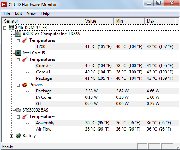Screen dimensions: 180x150
Task: Click TZ00 max value 42 °C (107 °F)
Action: point(160,47)
